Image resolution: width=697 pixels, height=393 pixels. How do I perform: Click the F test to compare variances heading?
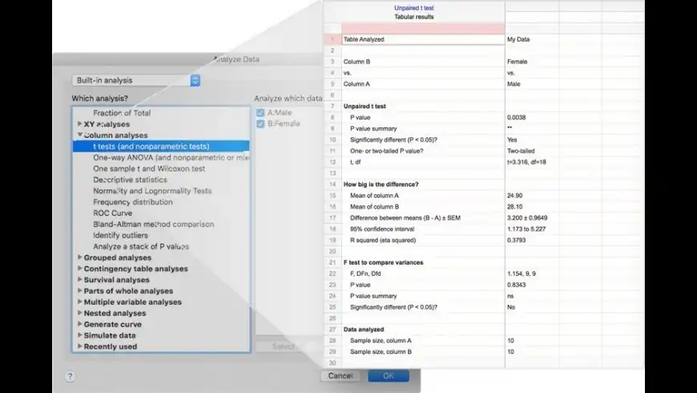[383, 262]
